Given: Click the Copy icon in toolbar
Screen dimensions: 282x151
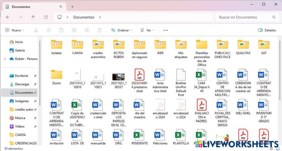Looking at the screenshot, I should tap(49, 30).
